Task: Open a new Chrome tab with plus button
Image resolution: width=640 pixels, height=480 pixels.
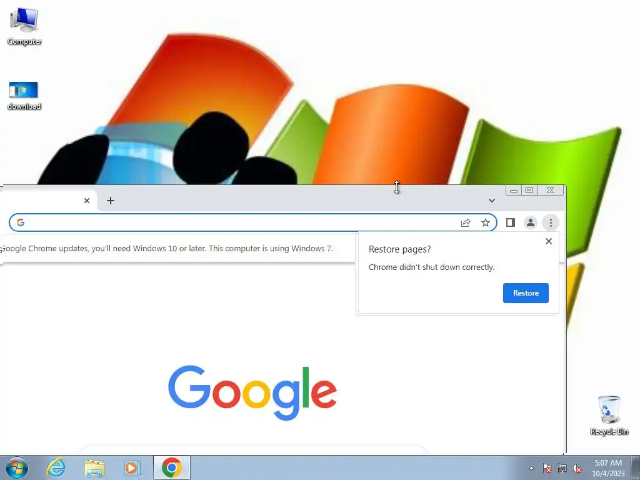Action: (x=111, y=201)
